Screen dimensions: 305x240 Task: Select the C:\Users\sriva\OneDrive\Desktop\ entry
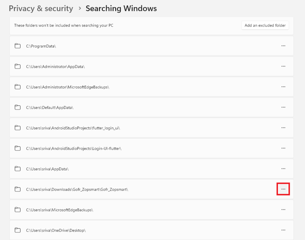pos(56,230)
